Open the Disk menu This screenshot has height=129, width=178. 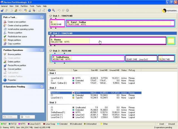click(x=17, y=6)
